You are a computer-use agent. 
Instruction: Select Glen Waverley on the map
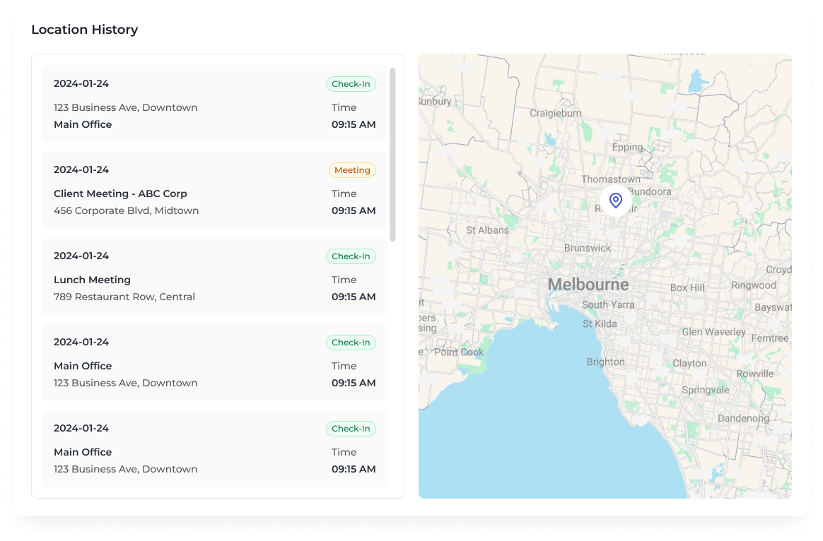pos(713,332)
